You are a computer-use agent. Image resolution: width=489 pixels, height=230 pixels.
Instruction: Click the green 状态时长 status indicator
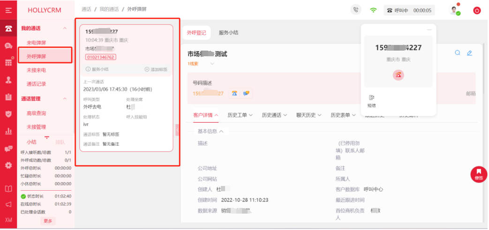[23, 196]
